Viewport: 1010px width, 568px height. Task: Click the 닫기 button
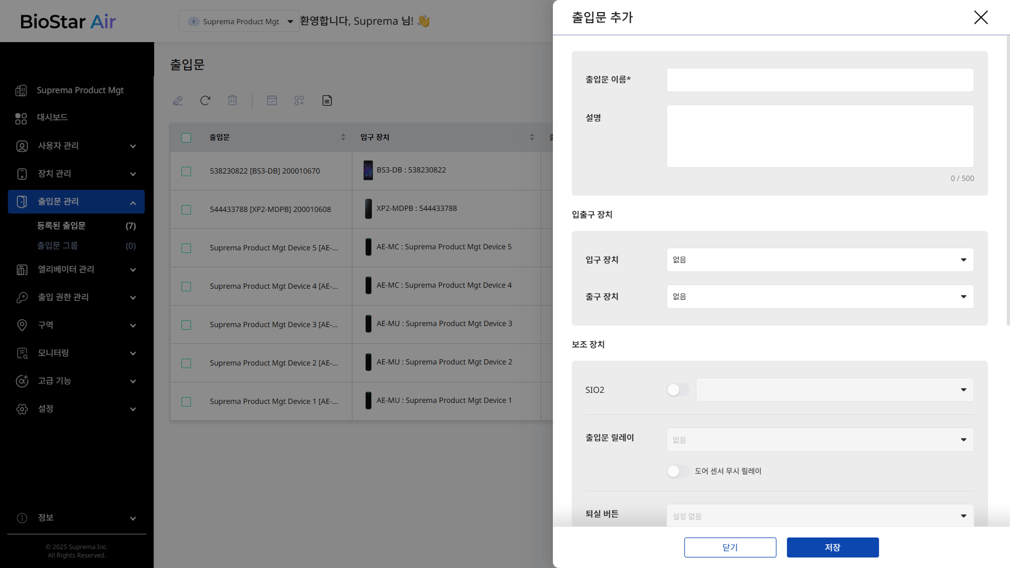[x=730, y=547]
